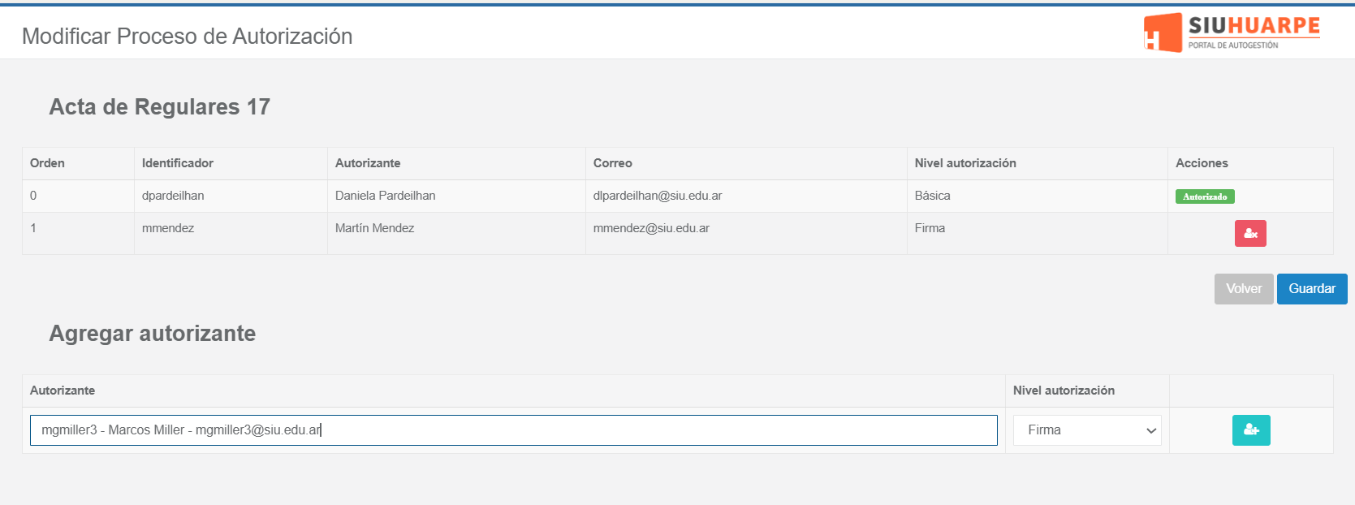This screenshot has height=505, width=1355.
Task: Click the Martín Mendez name cell
Action: pos(375,228)
